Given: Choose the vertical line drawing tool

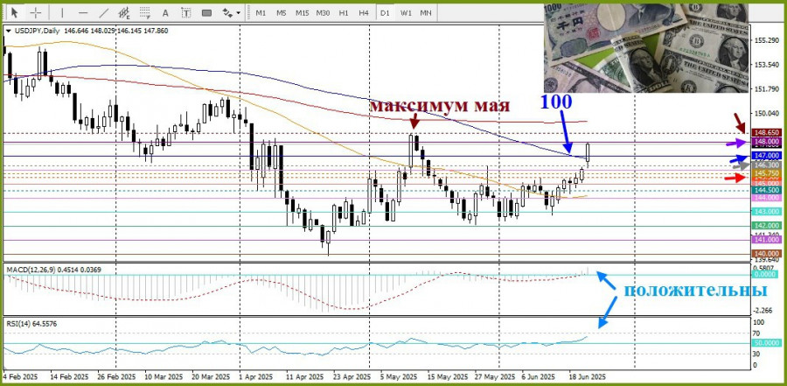Looking at the screenshot, I should pyautogui.click(x=62, y=12).
